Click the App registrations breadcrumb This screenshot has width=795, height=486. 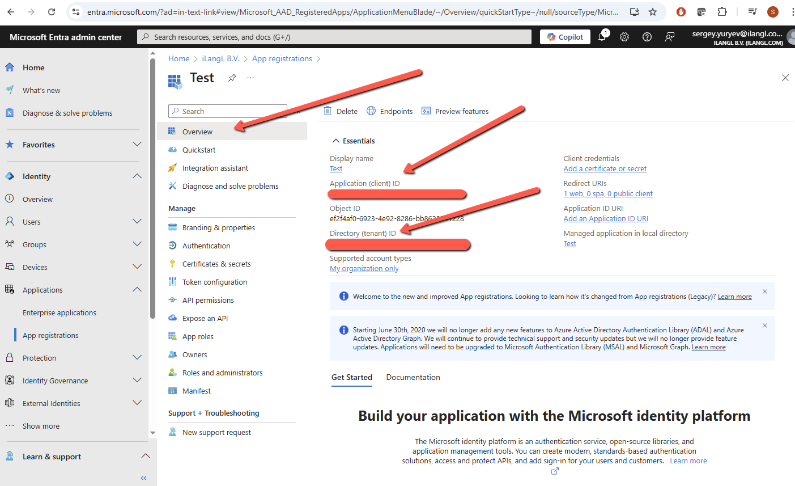click(x=282, y=58)
